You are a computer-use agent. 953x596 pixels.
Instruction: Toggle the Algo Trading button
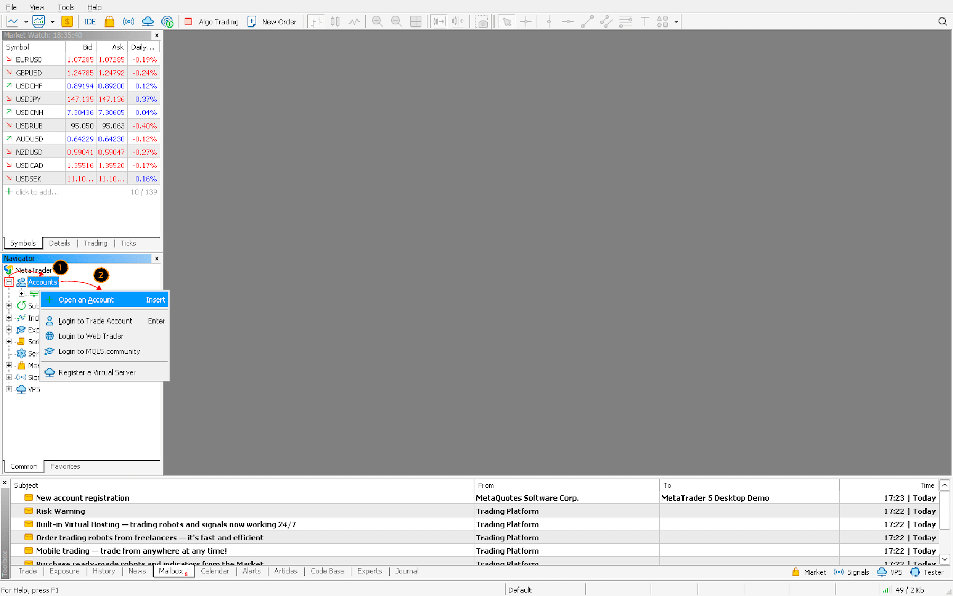[212, 22]
